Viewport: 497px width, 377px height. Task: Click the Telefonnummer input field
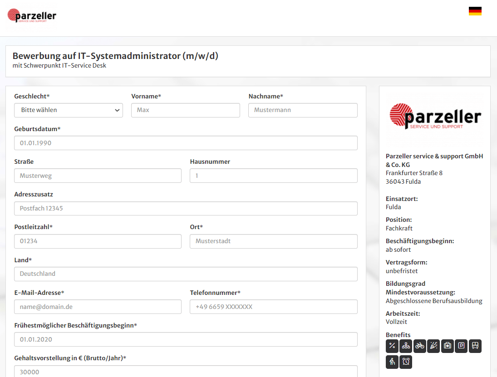pos(273,306)
